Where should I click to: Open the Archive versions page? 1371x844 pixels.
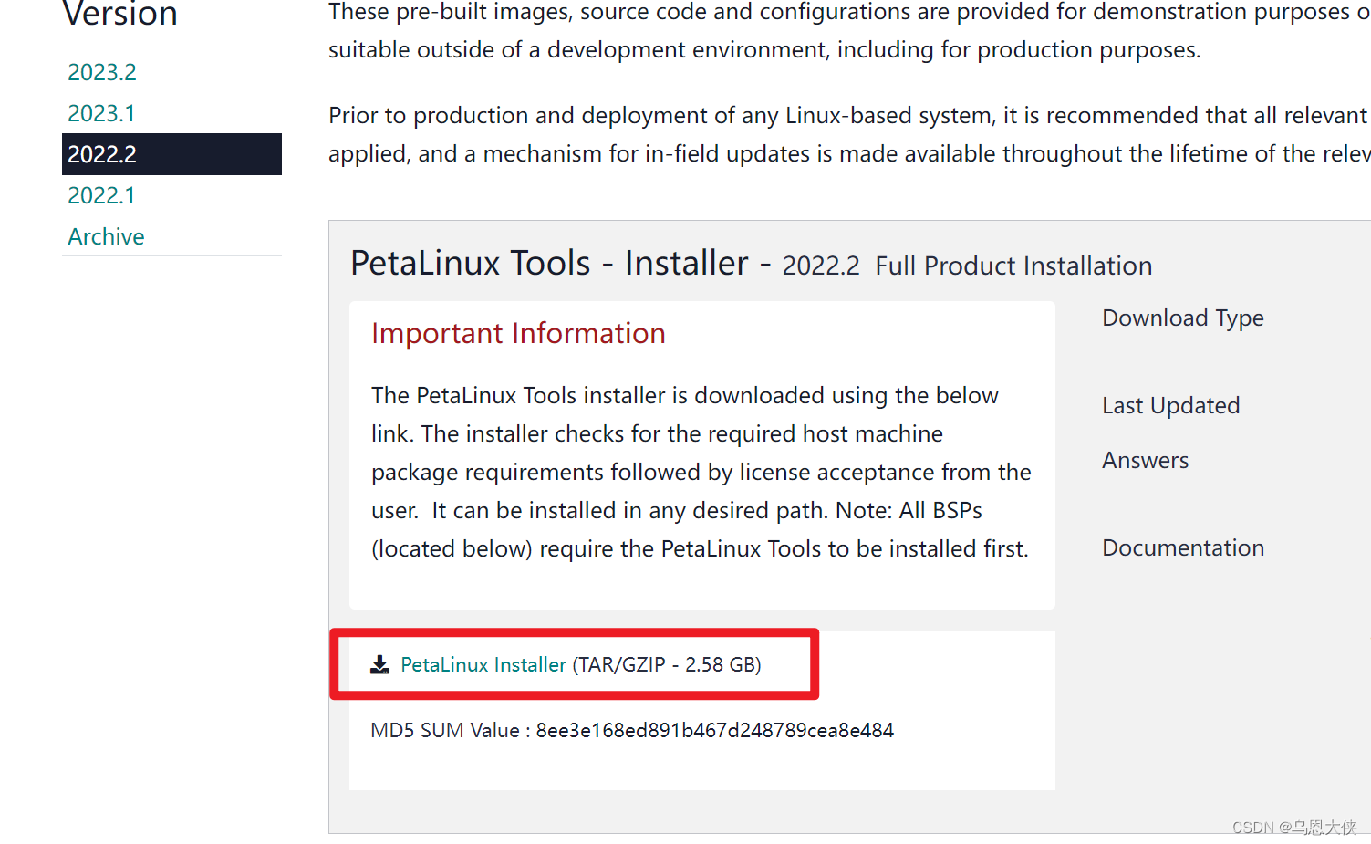[x=106, y=236]
